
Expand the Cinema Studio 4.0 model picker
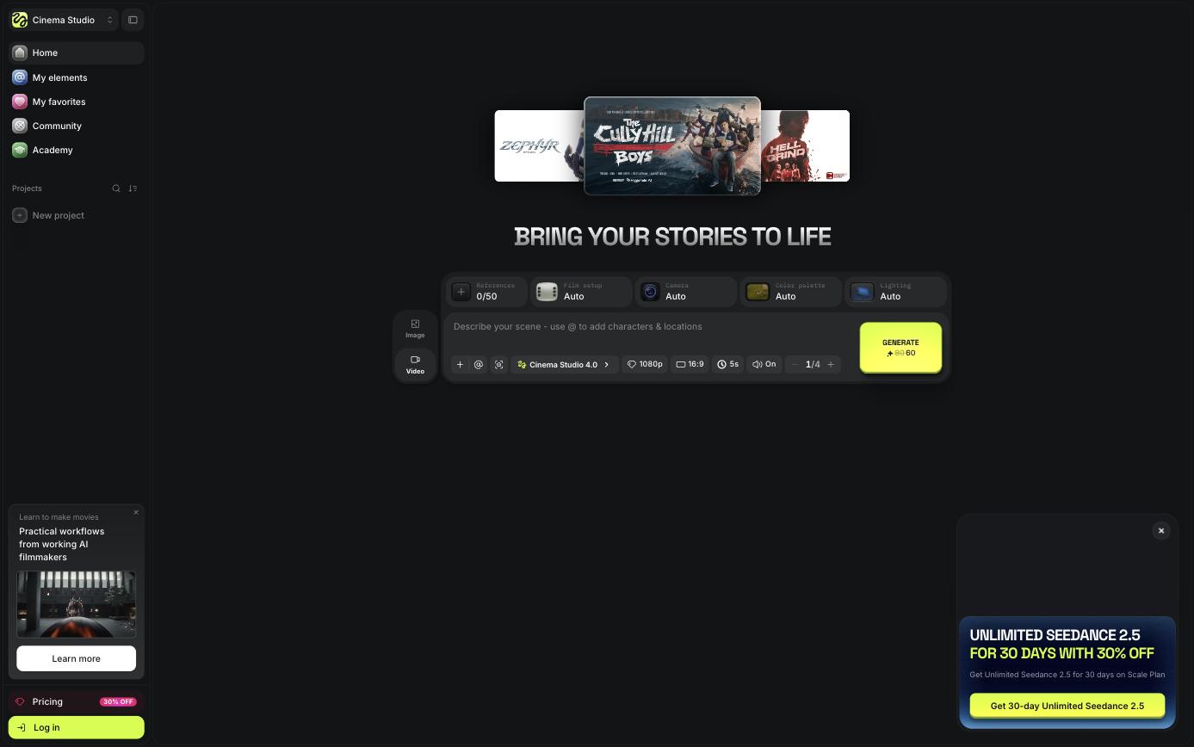point(564,365)
